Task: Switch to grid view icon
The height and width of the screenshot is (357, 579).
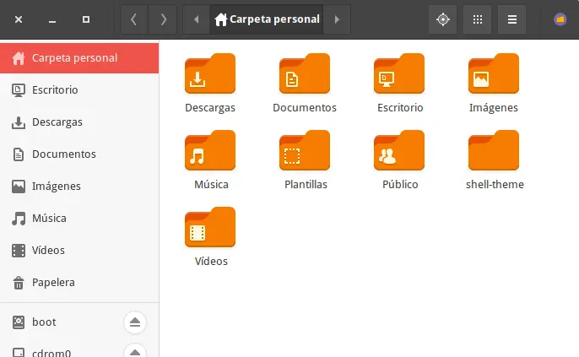Action: tap(478, 19)
